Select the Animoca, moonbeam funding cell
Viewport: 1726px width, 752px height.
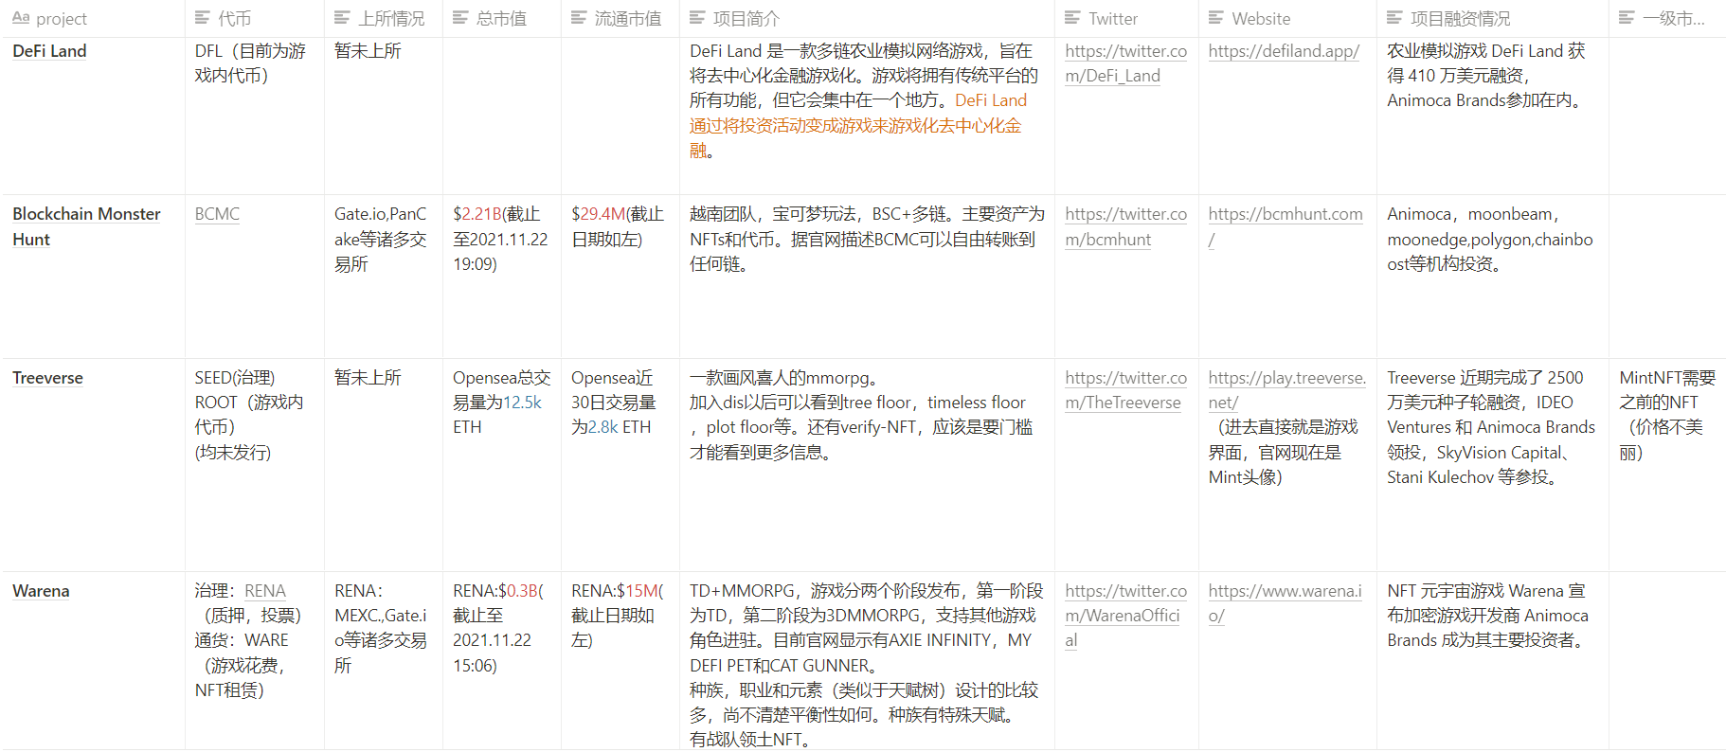pyautogui.click(x=1493, y=277)
